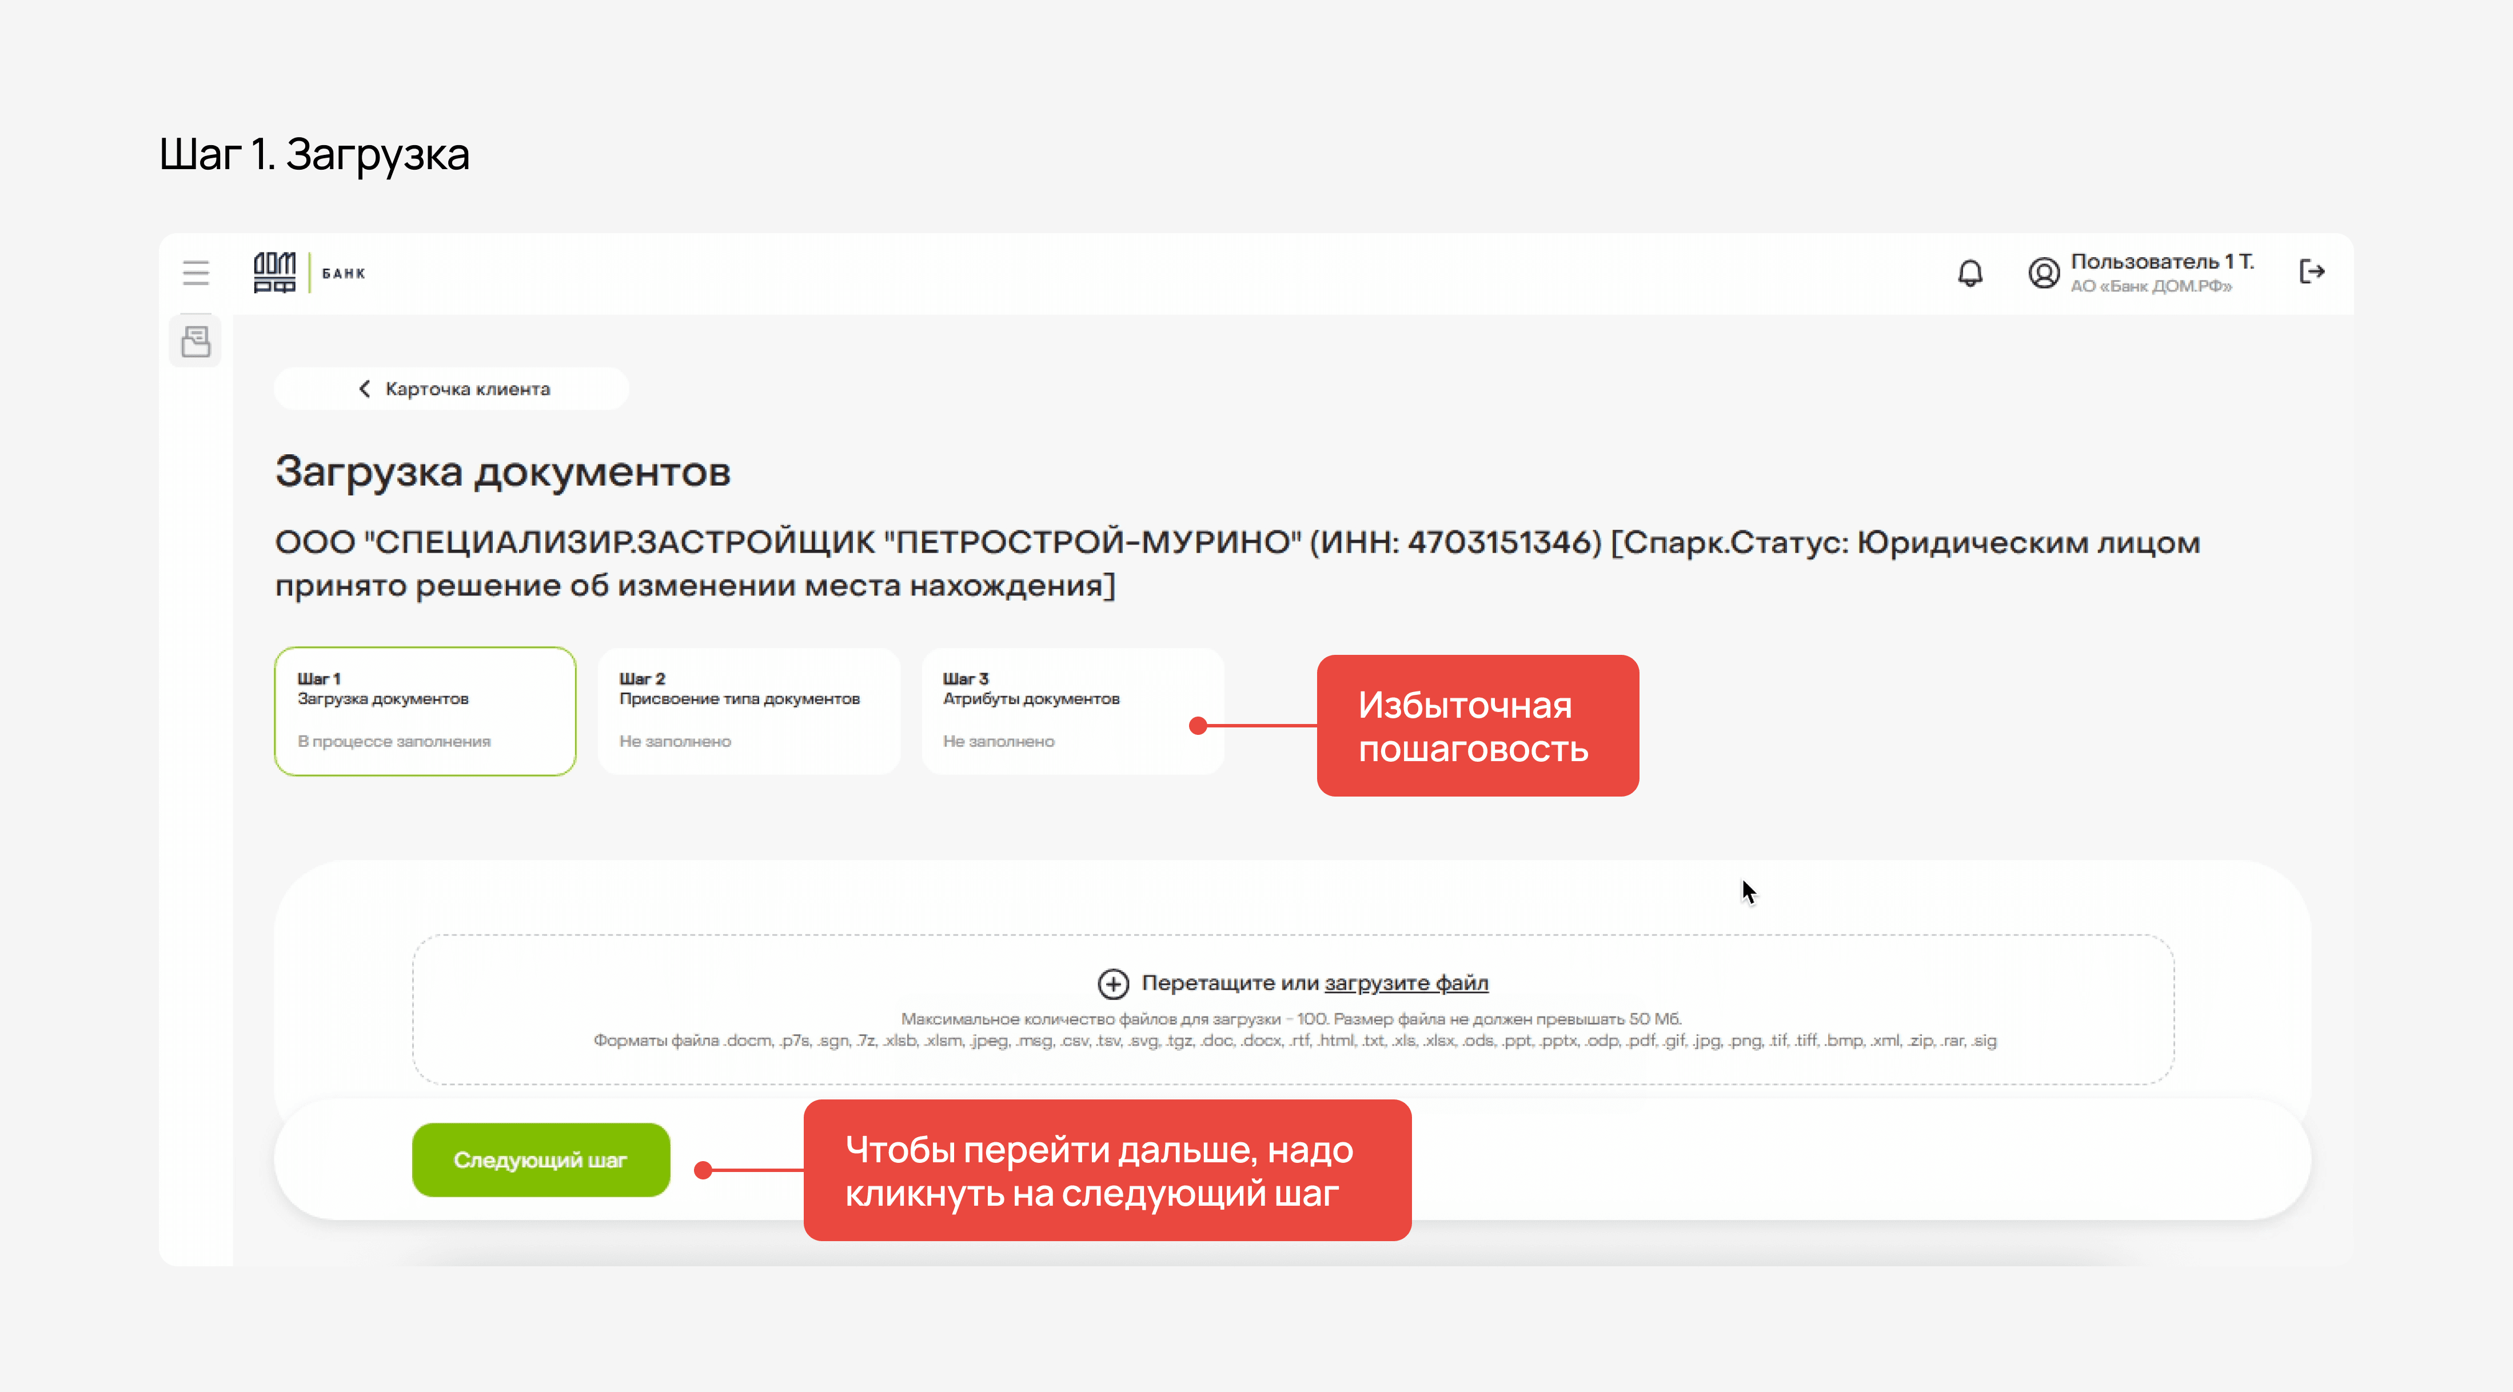Click the back chevron near Карточка клиента

(x=365, y=388)
